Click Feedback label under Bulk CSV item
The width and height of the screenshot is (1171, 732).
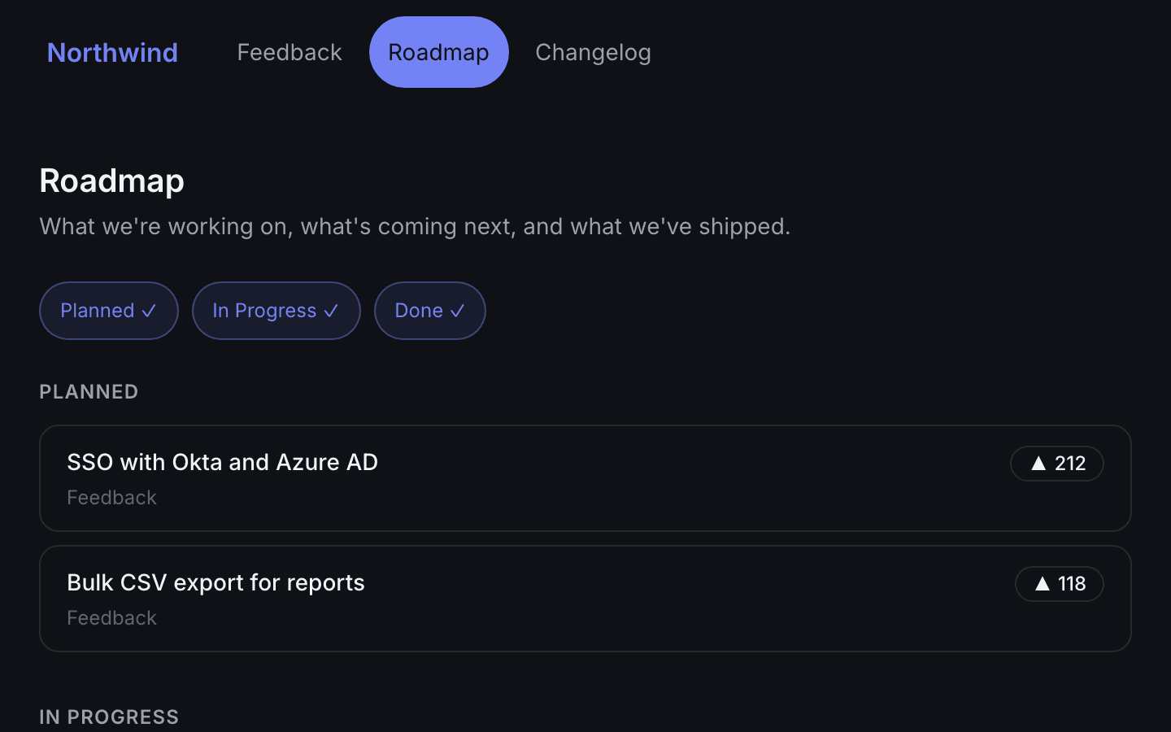click(112, 618)
